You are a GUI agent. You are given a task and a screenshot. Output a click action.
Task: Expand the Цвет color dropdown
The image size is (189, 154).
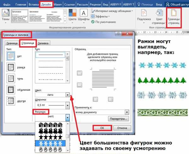coord(67,95)
